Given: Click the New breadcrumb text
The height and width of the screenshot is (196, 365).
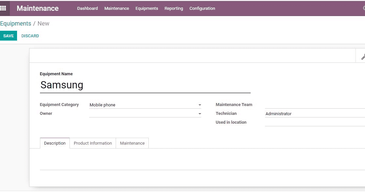Looking at the screenshot, I should point(43,24).
